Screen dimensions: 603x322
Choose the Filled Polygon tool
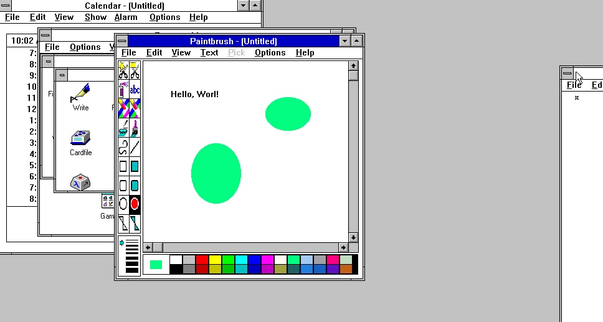click(135, 224)
